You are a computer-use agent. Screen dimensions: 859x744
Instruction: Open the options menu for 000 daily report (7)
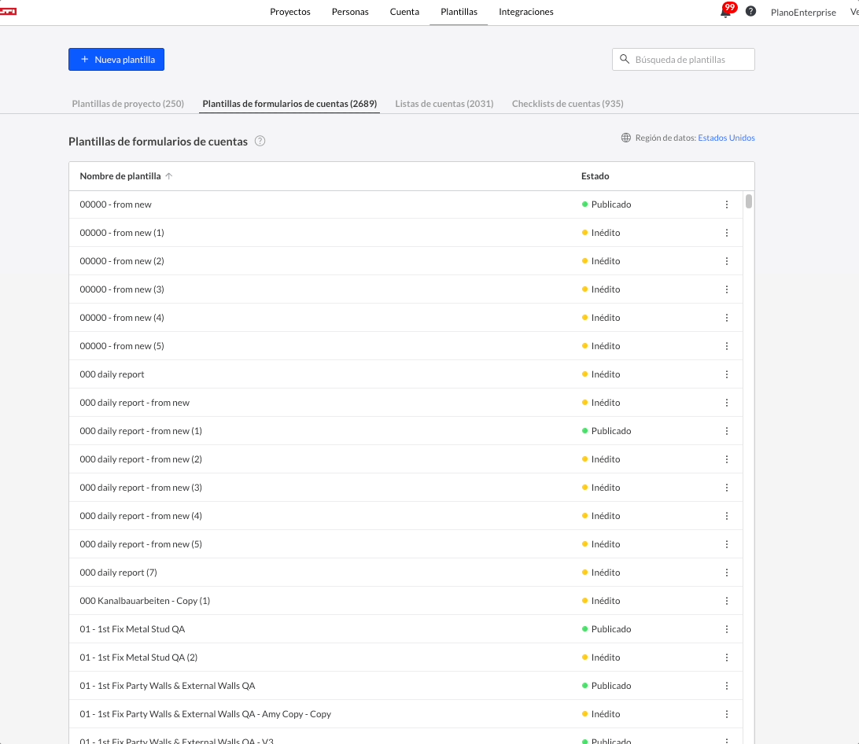click(x=726, y=573)
